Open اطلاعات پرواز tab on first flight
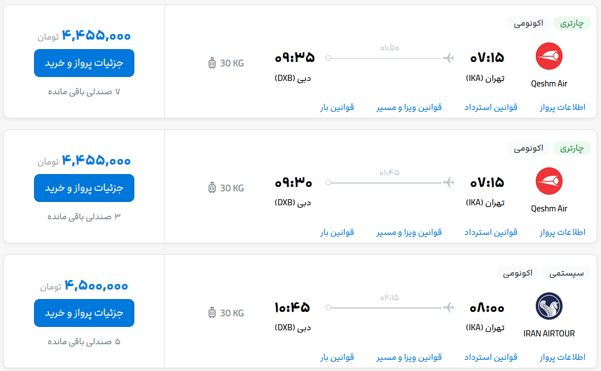 563,107
